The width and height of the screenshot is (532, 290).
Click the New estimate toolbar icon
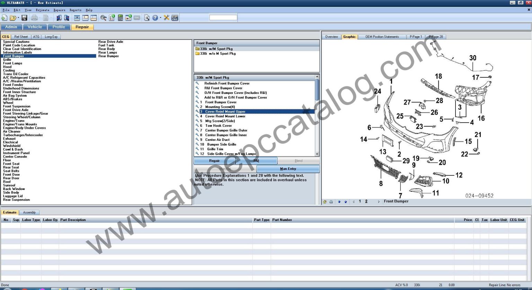pos(4,18)
